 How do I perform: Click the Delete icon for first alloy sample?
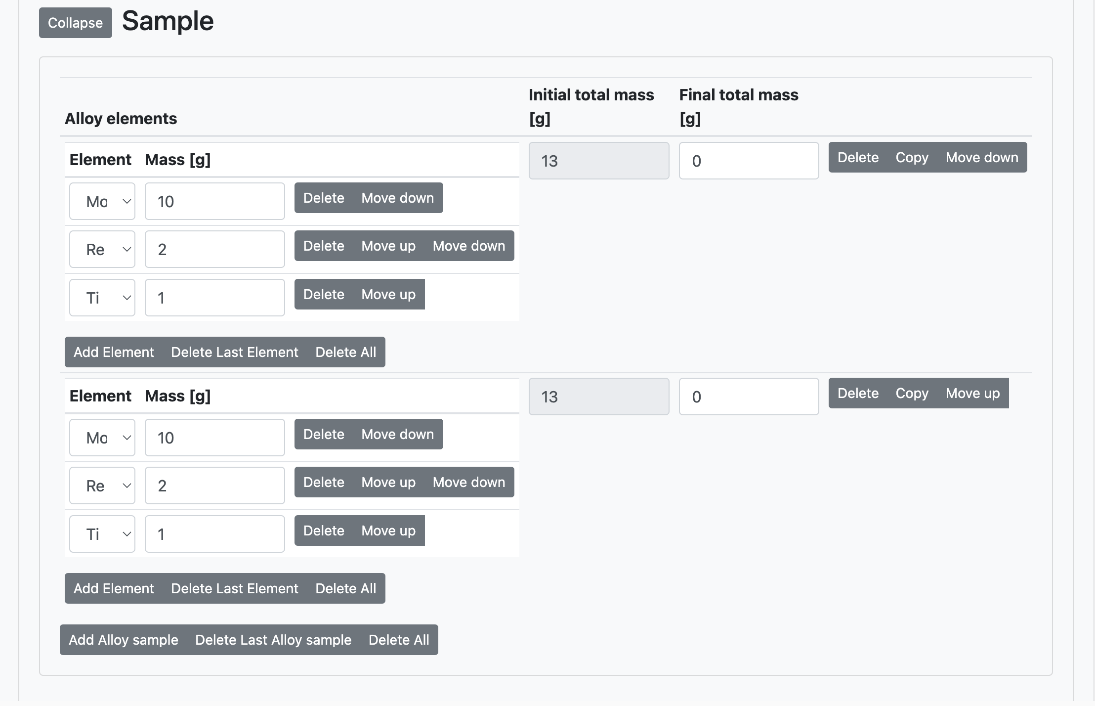(857, 157)
